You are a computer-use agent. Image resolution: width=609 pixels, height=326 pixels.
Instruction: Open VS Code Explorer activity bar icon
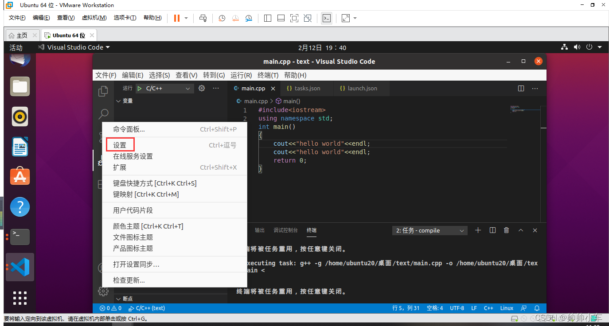pos(103,91)
